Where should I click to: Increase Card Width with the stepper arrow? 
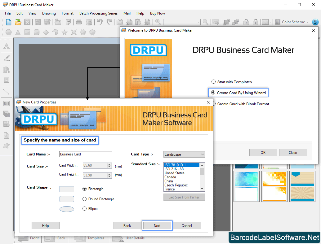click(x=109, y=164)
